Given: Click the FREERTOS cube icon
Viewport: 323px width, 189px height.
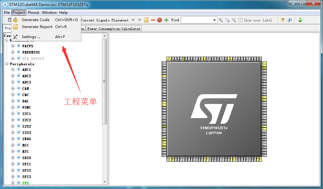Looking at the screenshot, I should tap(19, 52).
